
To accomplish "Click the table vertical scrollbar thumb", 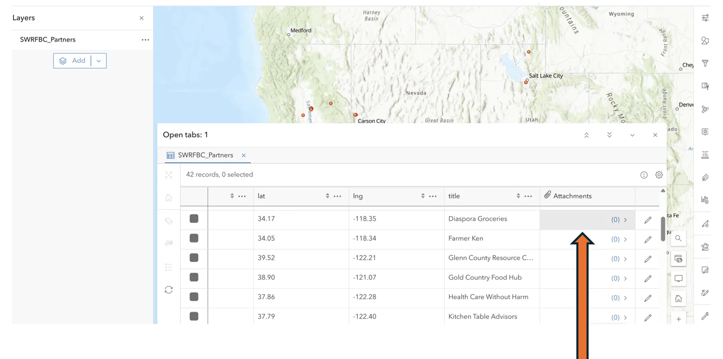I will (663, 228).
